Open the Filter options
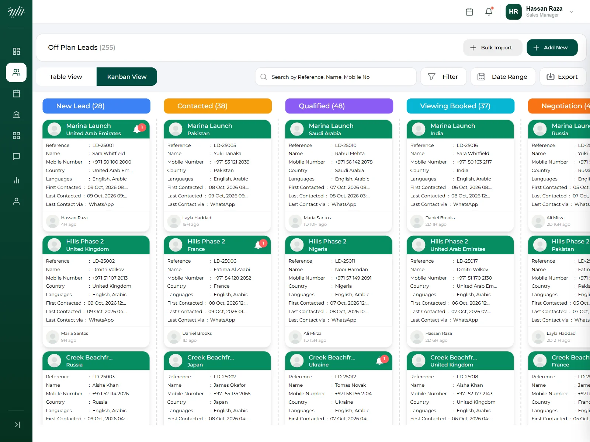 (443, 77)
